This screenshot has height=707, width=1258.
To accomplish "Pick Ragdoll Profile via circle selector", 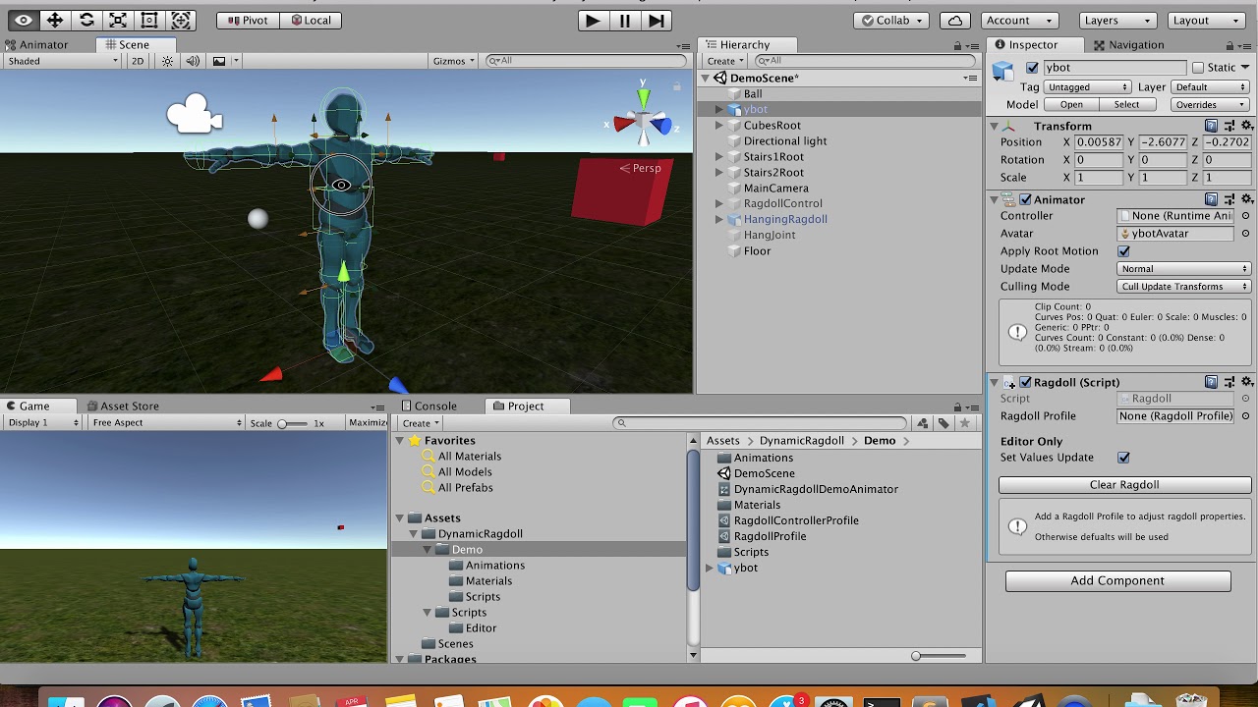I will tap(1246, 416).
